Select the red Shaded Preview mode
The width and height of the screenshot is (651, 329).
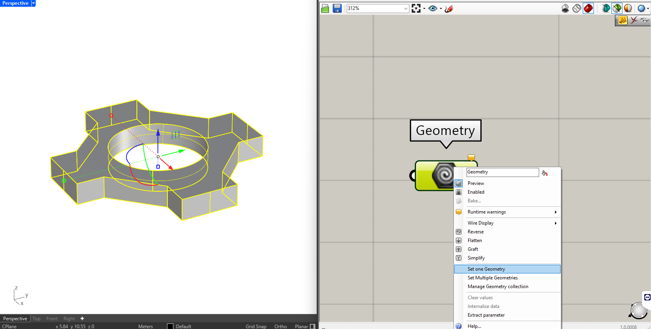click(x=588, y=8)
